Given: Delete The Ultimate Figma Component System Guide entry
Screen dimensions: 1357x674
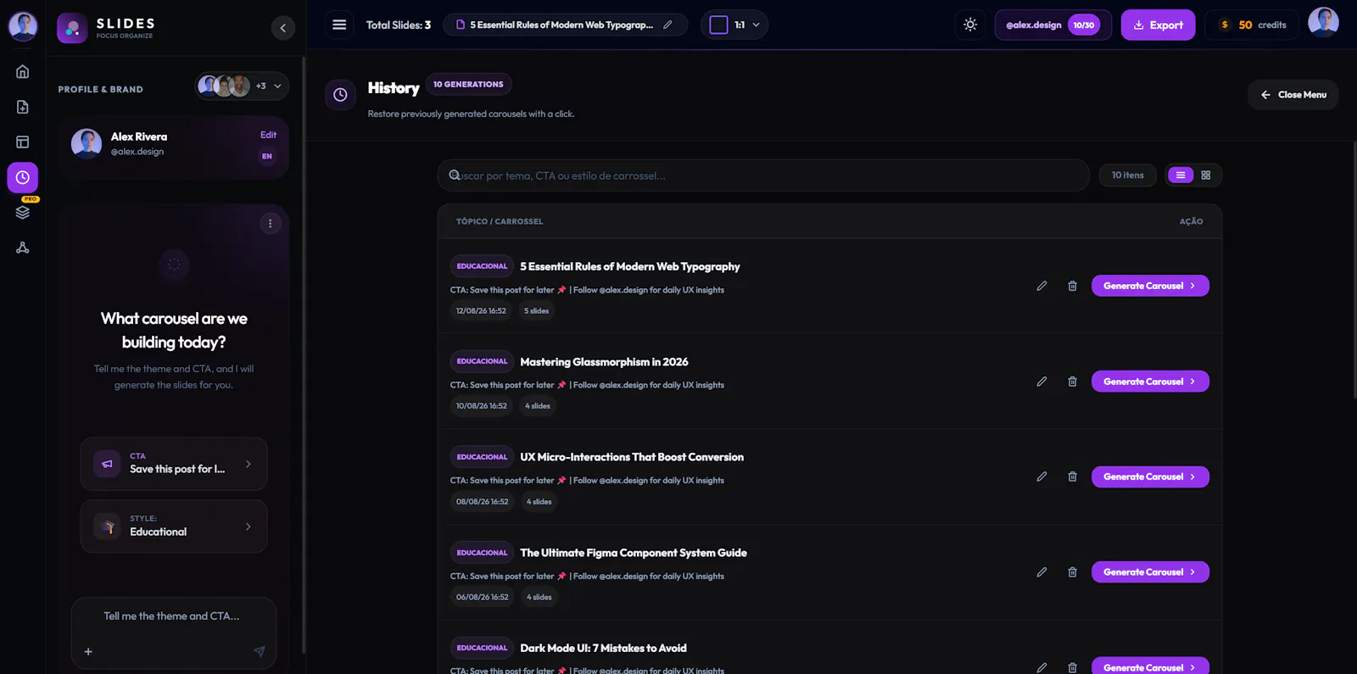Looking at the screenshot, I should click(x=1072, y=572).
